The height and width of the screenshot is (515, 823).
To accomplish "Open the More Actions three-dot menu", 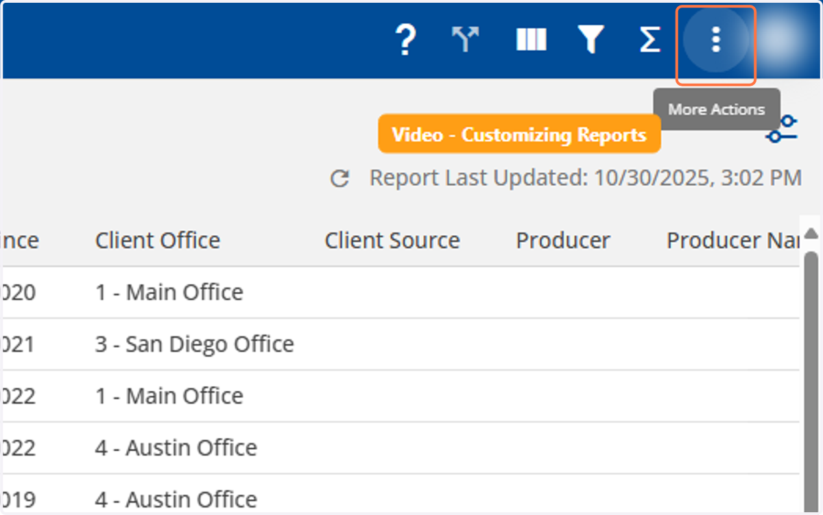I will click(716, 40).
